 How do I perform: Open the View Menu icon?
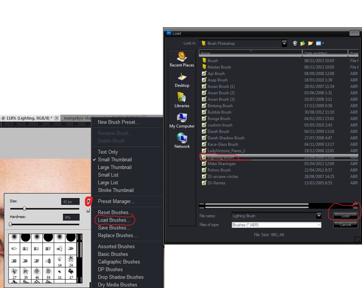320,43
